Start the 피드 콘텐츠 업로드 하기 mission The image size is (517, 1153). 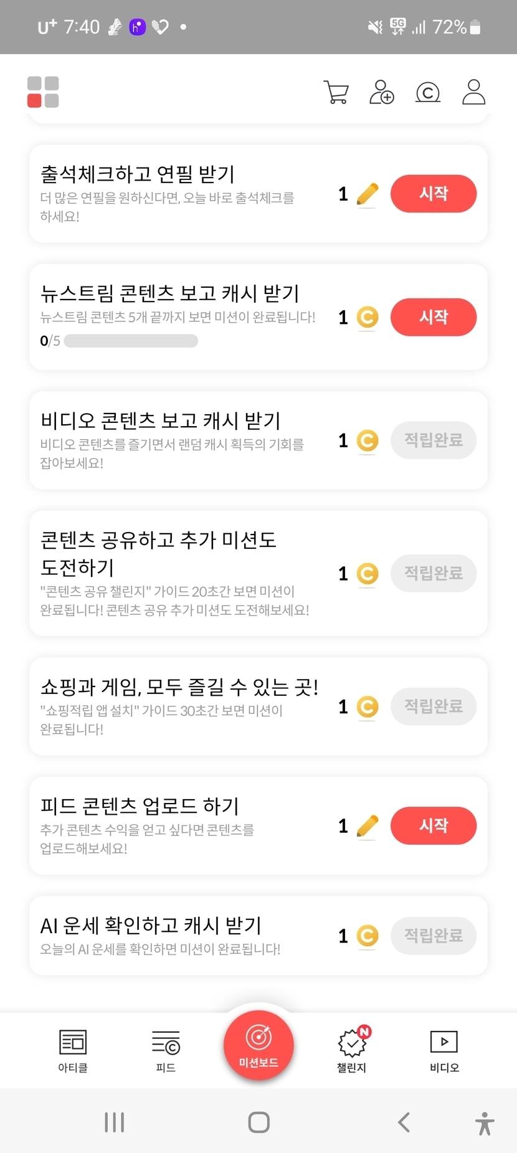tap(434, 825)
